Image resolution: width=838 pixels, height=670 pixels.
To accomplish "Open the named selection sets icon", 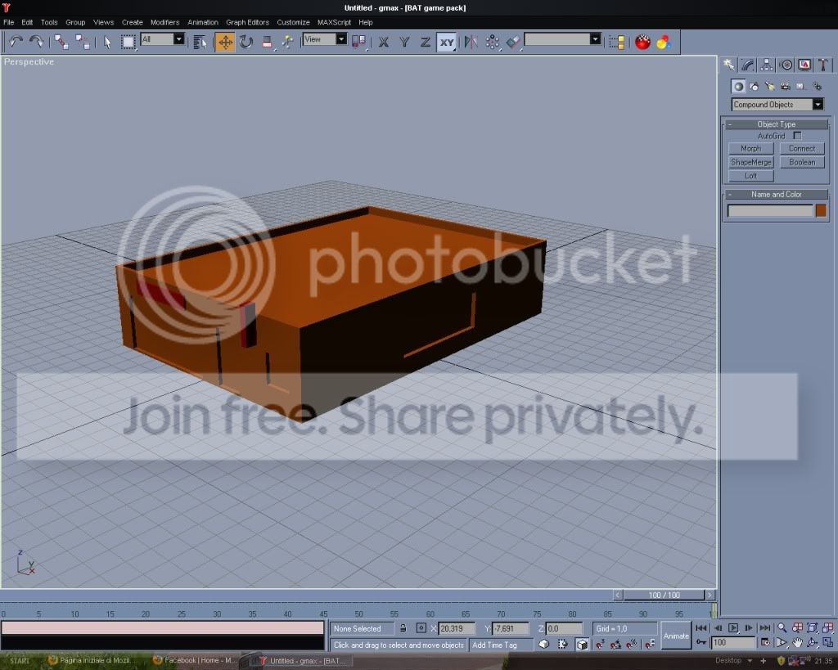I will tap(617, 42).
